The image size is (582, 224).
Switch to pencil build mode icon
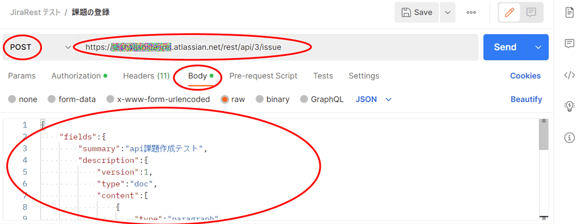coord(509,12)
